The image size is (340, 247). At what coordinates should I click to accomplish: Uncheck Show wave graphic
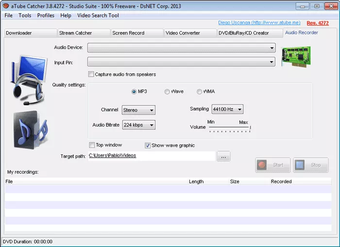[148, 146]
